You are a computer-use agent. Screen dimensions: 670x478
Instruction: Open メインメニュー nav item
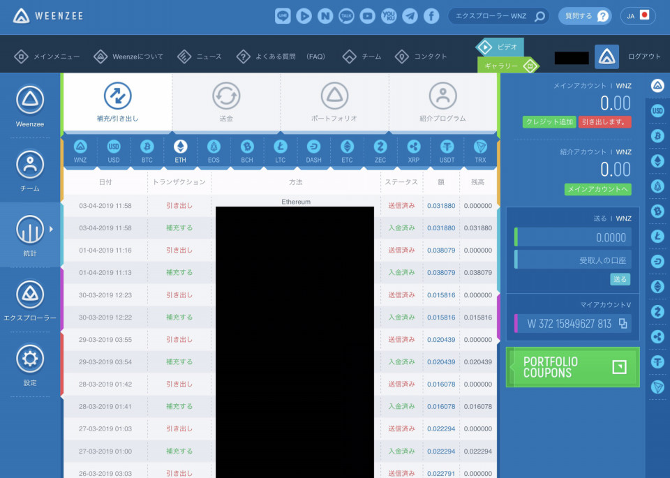(x=47, y=57)
